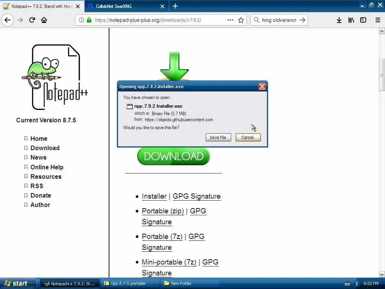Submit search with the arrow button
This screenshot has height=289, width=385.
[303, 20]
